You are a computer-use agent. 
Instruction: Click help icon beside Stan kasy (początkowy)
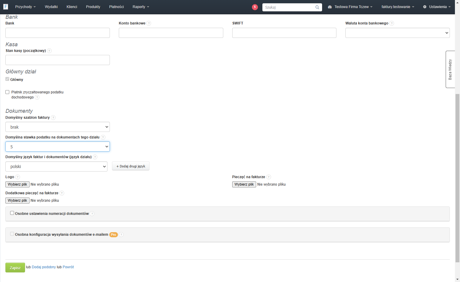pos(49,51)
